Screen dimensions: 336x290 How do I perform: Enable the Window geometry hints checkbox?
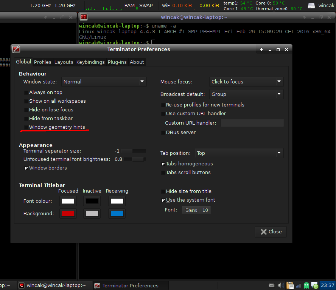(x=26, y=127)
